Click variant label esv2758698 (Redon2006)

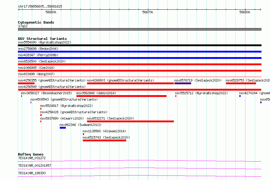click(x=38, y=49)
